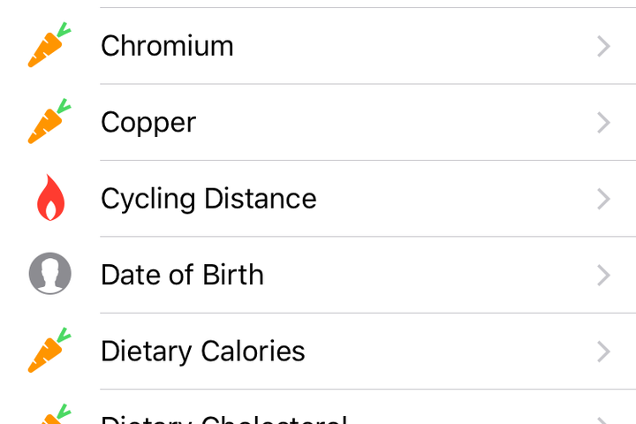Open the Cycling Distance label

click(x=208, y=199)
